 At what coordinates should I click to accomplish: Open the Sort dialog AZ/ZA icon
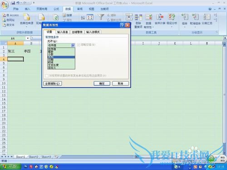tap(90, 17)
